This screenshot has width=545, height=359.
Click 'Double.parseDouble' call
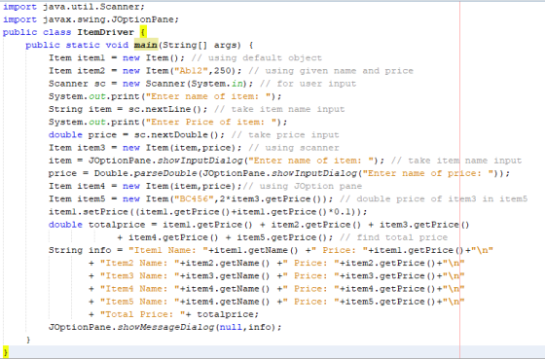pyautogui.click(x=146, y=173)
